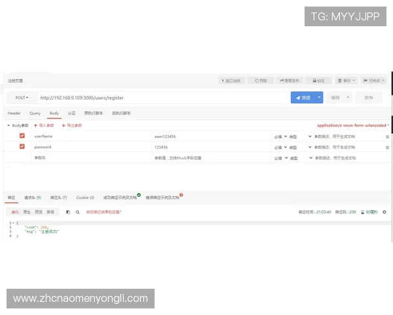Click the response settings gear icon
The height and width of the screenshot is (315, 393).
pos(384,212)
